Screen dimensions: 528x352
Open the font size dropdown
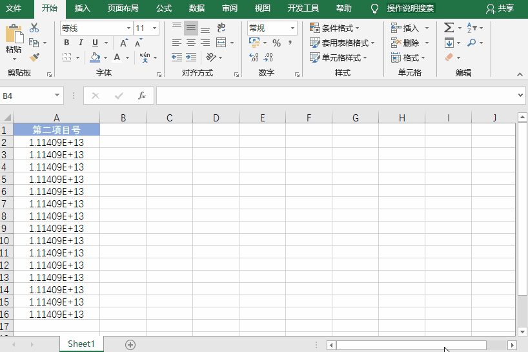154,28
